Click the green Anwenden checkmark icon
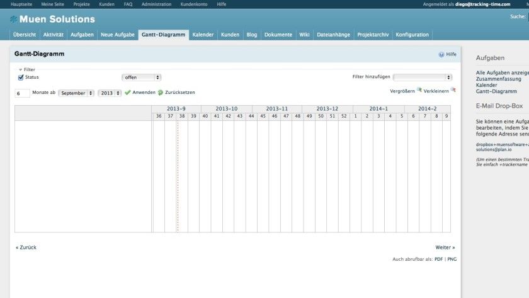 pyautogui.click(x=127, y=93)
